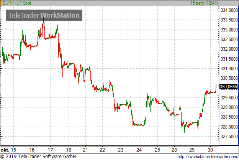
Task: Click the 329,5000 price axis label
Action: pyautogui.click(x=229, y=98)
